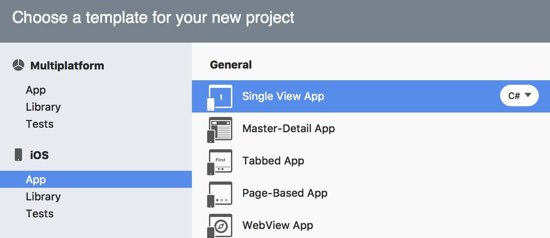Choose the Single View App template
Viewport: 550px width, 238px height.
(283, 96)
